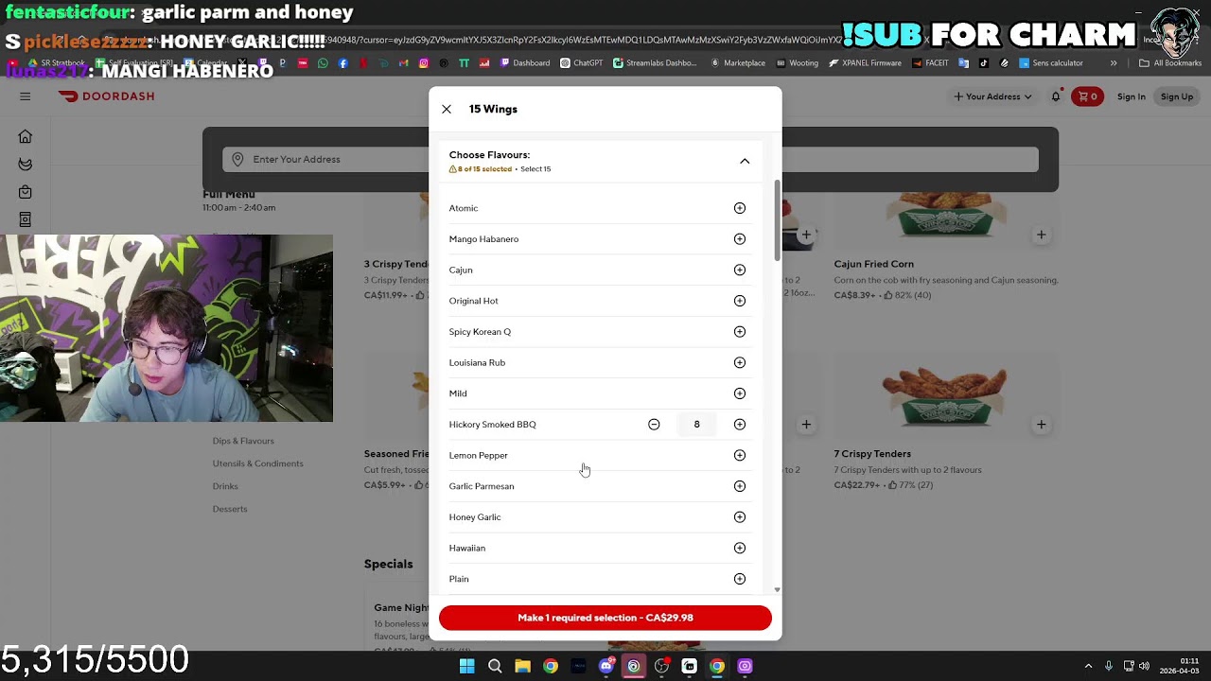Add one Spicy Korean Q flavour
Screen dimensions: 1211x681
tap(740, 332)
